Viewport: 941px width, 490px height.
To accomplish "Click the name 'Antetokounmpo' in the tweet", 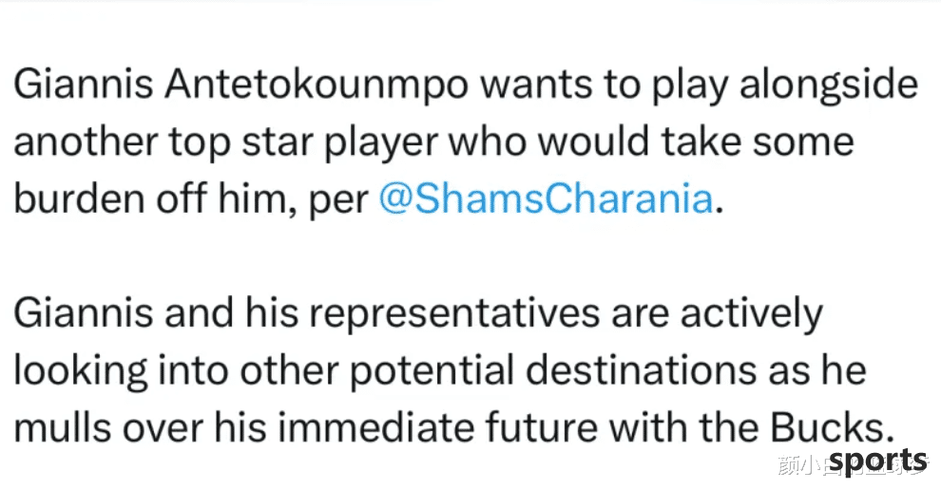I will point(317,85).
